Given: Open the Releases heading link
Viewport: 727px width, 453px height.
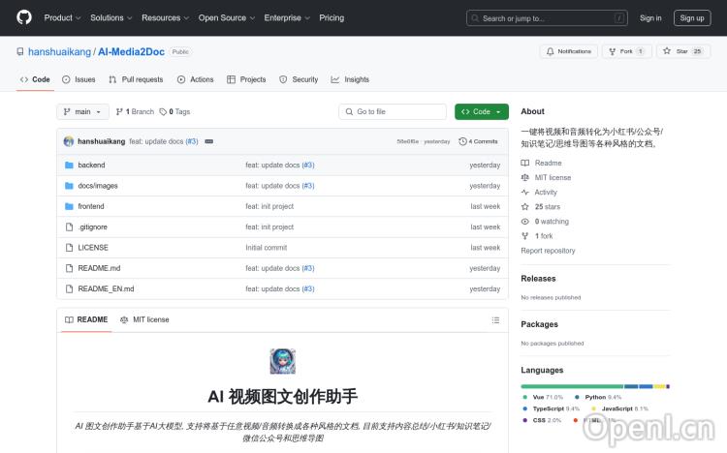Looking at the screenshot, I should tap(538, 279).
